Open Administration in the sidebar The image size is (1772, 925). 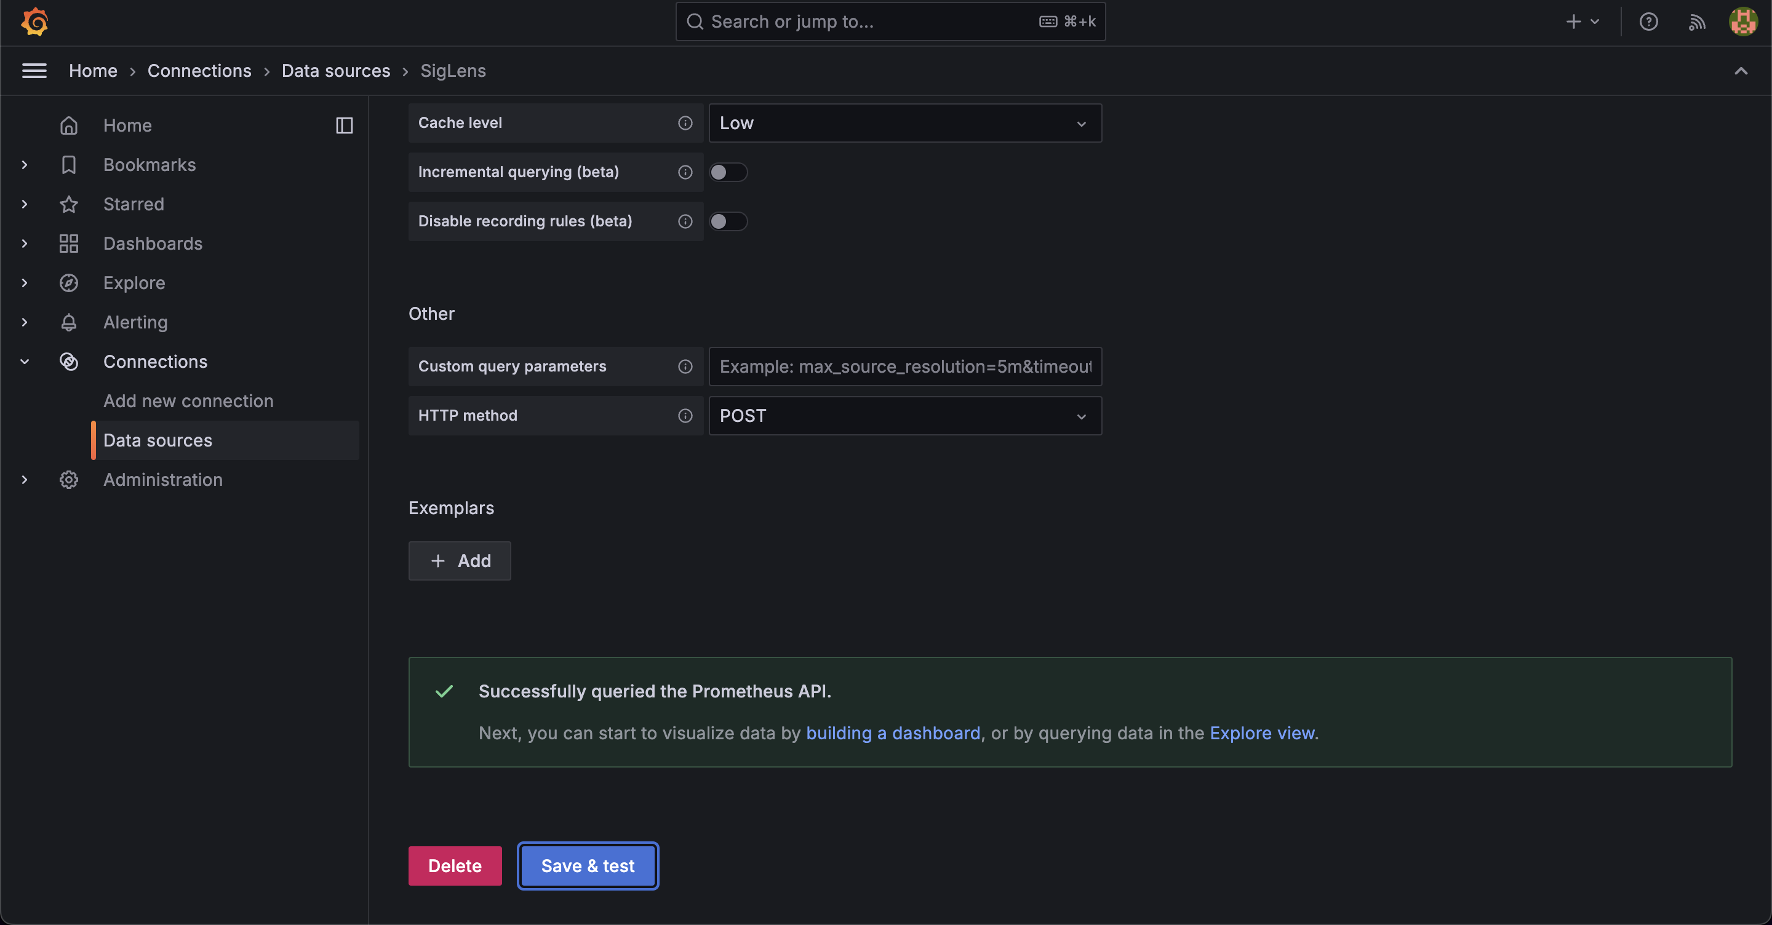163,480
